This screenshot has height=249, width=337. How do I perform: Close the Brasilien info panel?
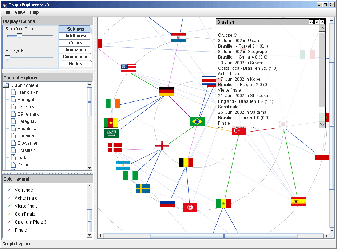[322, 22]
